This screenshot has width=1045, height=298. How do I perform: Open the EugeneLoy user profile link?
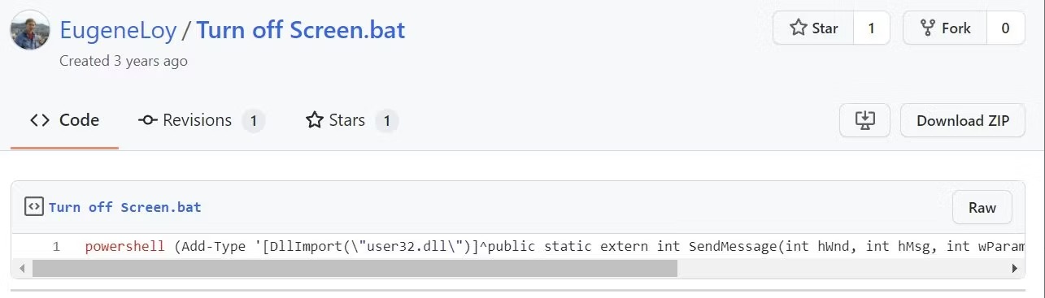click(118, 30)
